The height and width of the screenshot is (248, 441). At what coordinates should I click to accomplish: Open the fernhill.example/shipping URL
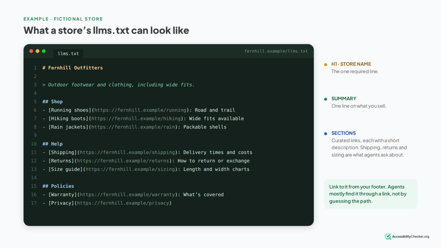click(x=127, y=152)
